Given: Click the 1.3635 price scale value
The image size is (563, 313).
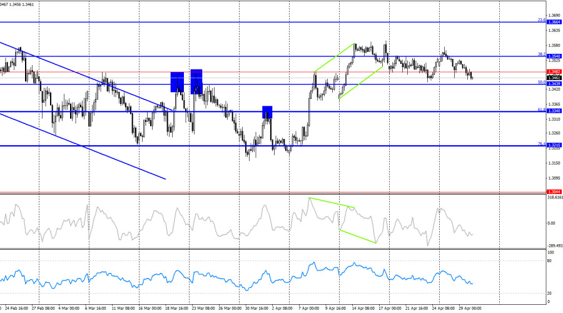Looking at the screenshot, I should 554,31.
